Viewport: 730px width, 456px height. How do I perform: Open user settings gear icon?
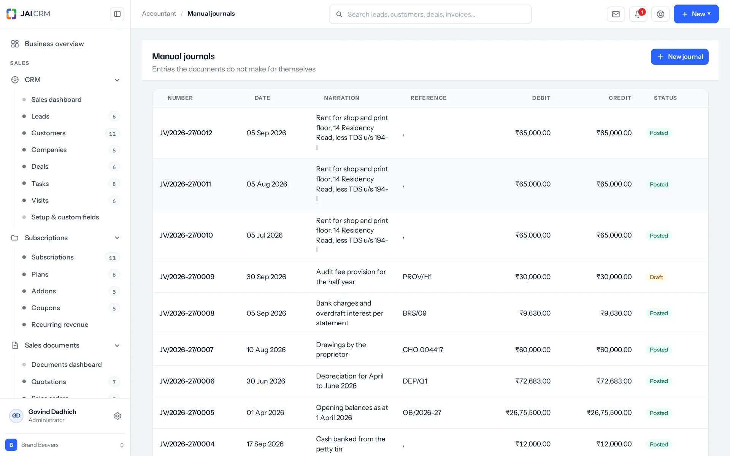117,416
